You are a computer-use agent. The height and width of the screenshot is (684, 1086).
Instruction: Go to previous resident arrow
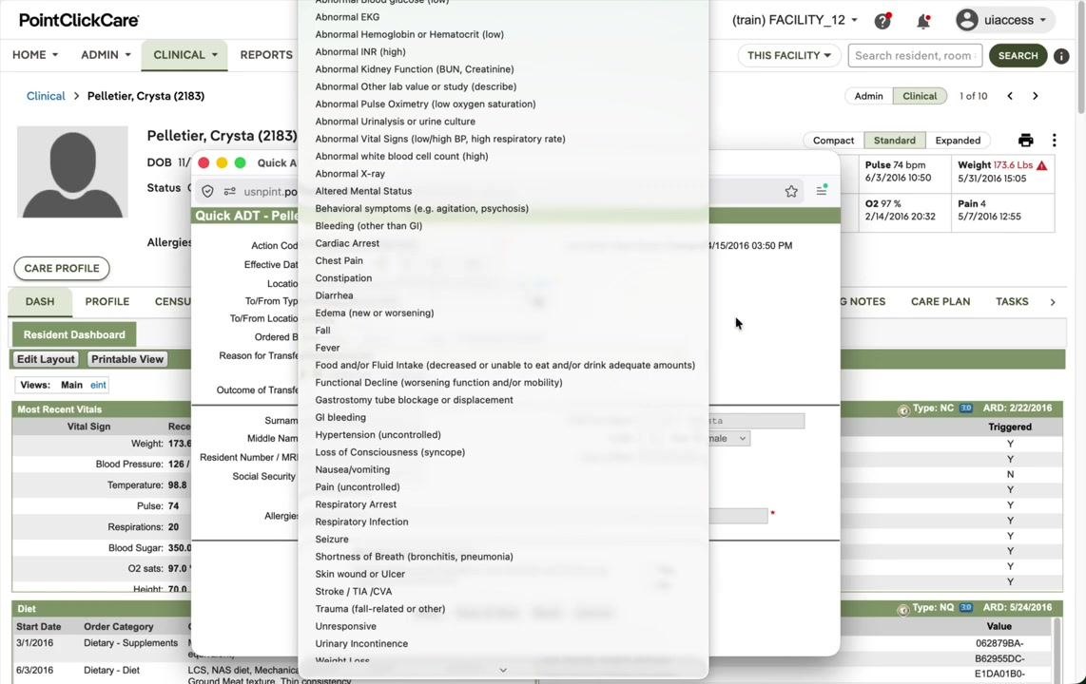[x=1010, y=96]
